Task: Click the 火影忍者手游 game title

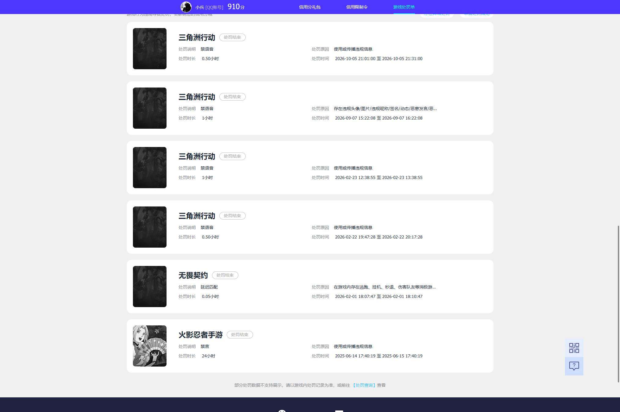Action: (x=200, y=335)
